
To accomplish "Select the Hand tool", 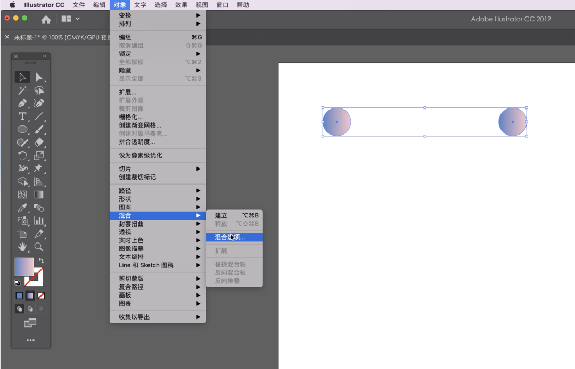I will point(22,247).
